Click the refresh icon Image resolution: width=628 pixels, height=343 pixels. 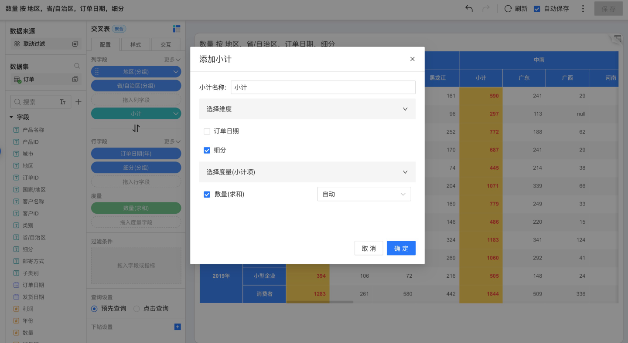click(508, 9)
